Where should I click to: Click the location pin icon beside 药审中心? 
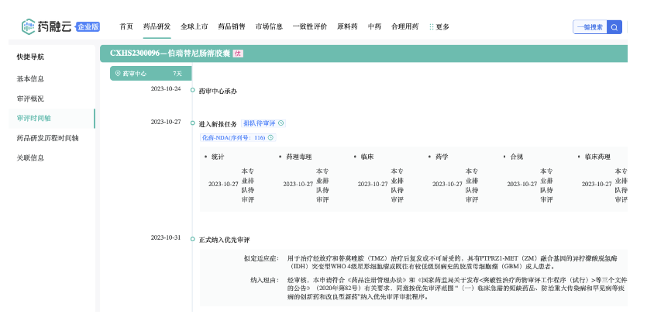[118, 74]
